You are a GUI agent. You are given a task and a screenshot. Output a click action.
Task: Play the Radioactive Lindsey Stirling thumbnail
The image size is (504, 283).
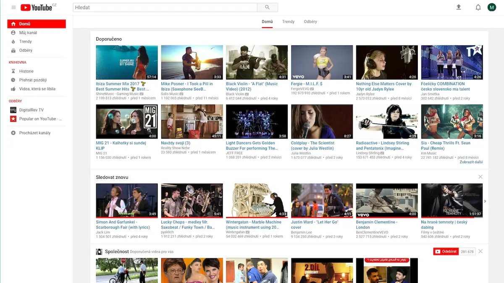387,122
